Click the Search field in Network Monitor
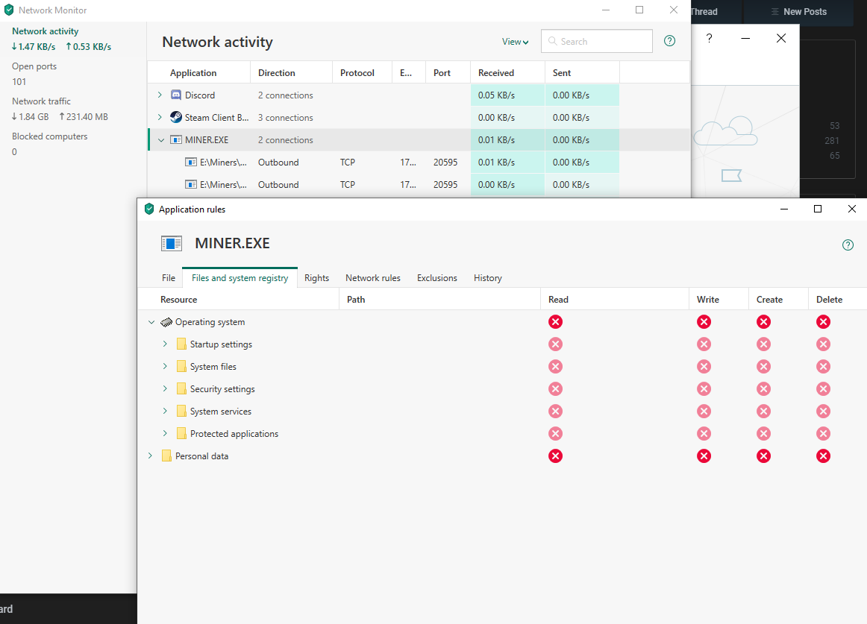Viewport: 867px width, 624px height. point(597,41)
